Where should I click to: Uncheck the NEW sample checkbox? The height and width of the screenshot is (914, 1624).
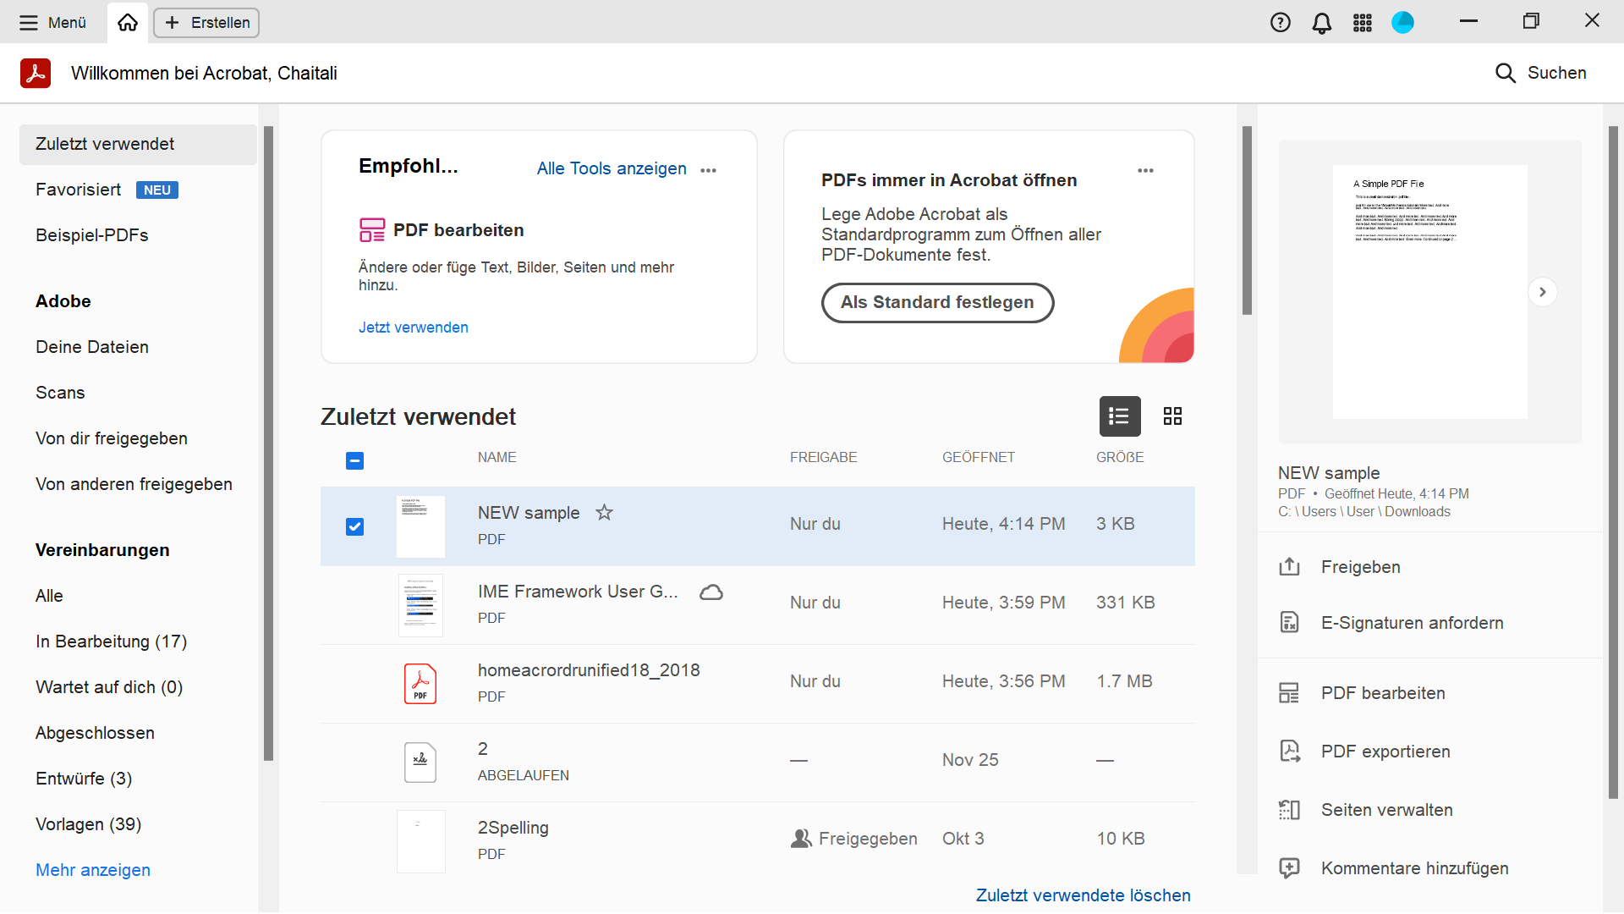pyautogui.click(x=354, y=526)
